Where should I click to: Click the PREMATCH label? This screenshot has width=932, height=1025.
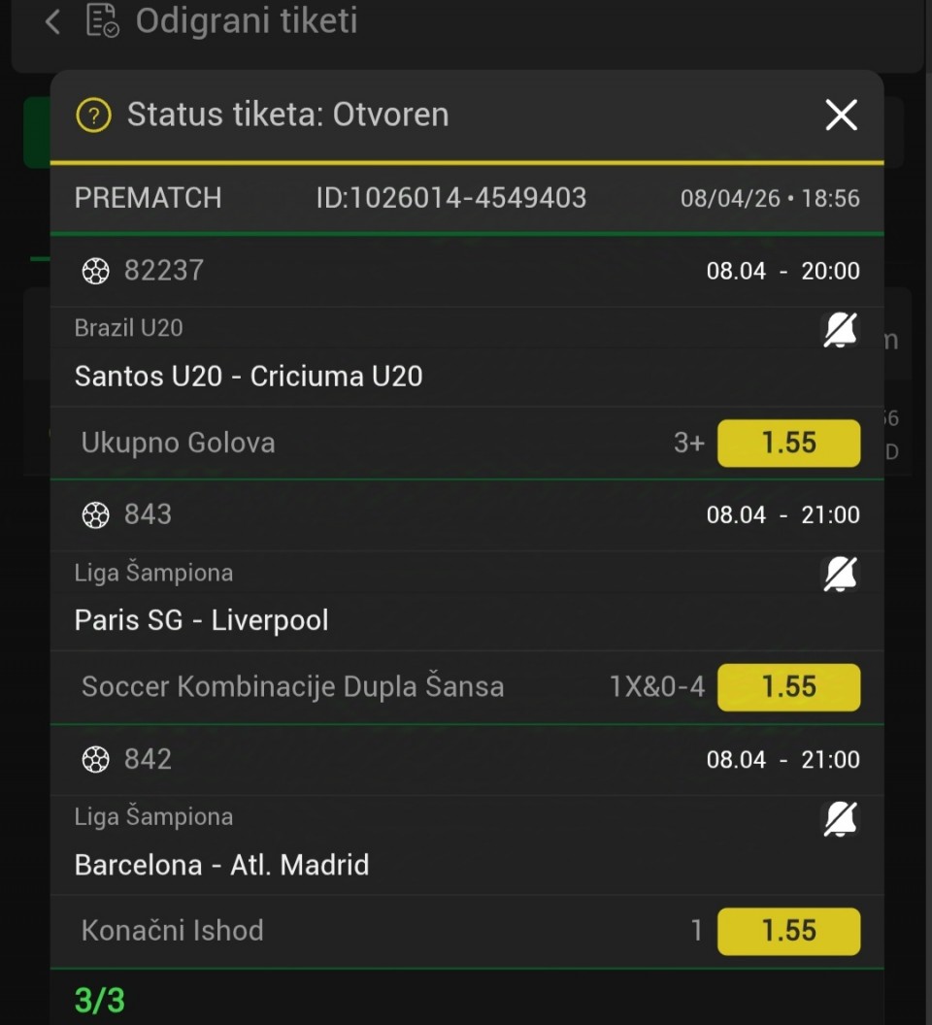click(149, 198)
